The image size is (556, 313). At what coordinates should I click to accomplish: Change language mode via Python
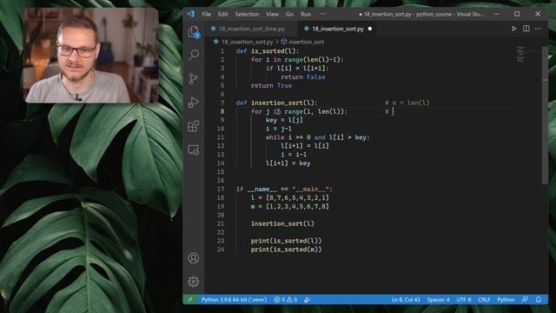coord(506,299)
